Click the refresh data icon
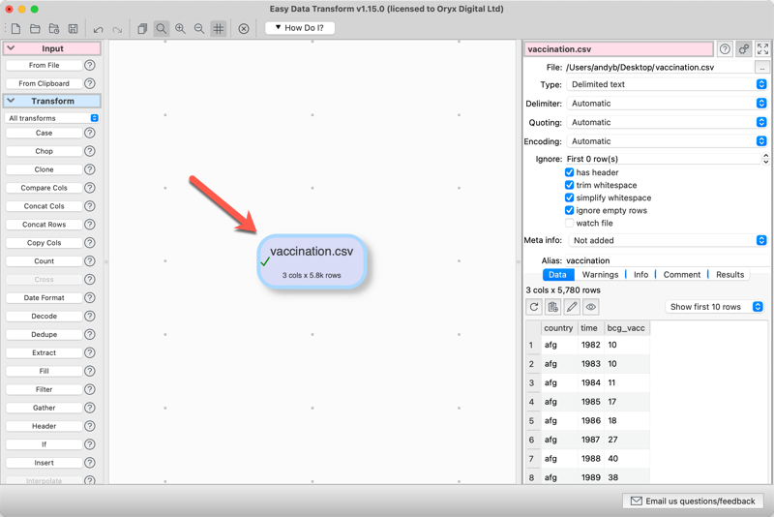774x517 pixels. point(534,307)
